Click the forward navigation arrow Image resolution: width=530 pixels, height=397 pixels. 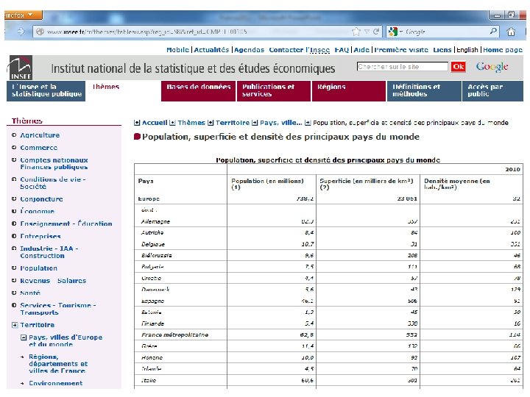(21, 32)
